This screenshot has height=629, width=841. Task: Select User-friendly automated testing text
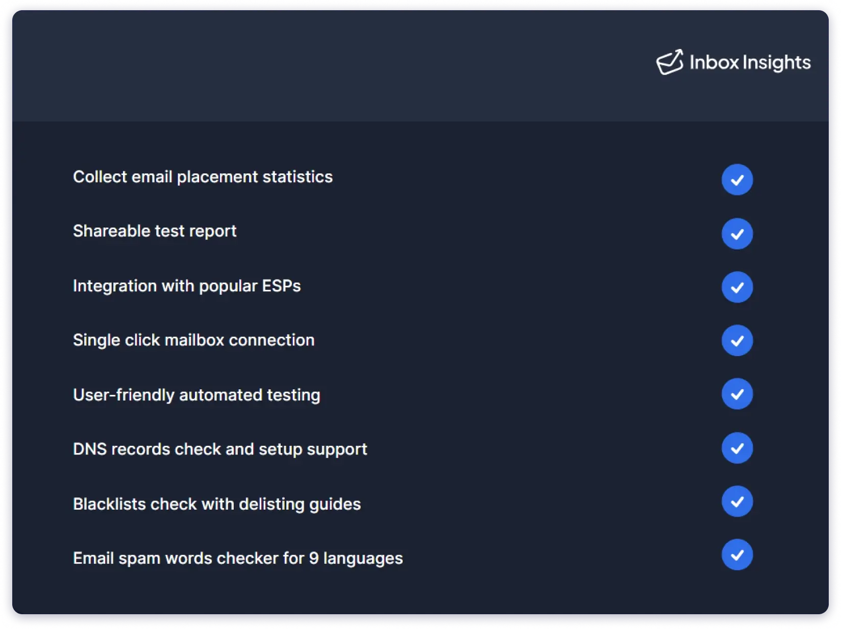click(x=196, y=395)
